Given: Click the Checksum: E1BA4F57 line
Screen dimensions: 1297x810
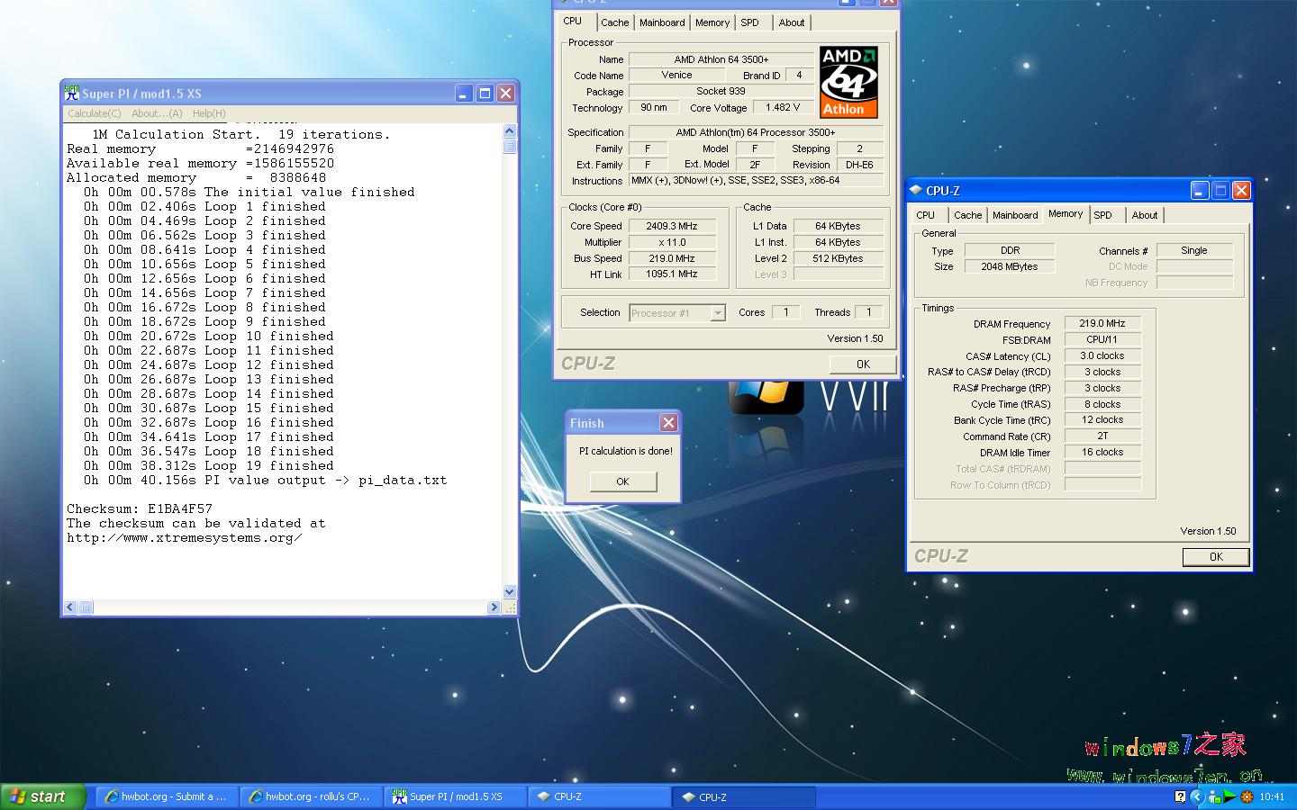Looking at the screenshot, I should click(140, 508).
